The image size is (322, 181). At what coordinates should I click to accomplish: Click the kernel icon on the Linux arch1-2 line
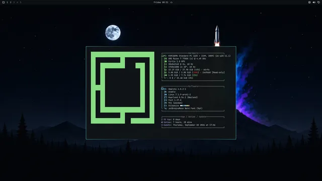pyautogui.click(x=166, y=95)
